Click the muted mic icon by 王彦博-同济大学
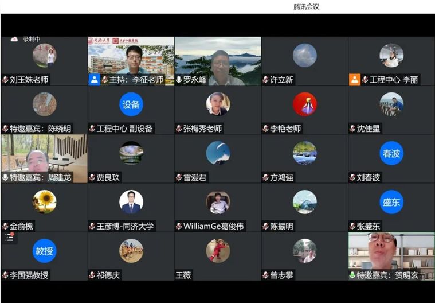The image size is (435, 303). point(92,226)
